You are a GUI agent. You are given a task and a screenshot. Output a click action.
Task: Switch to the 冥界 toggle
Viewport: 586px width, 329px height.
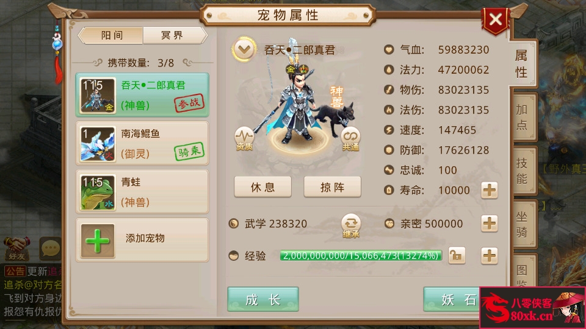click(174, 35)
